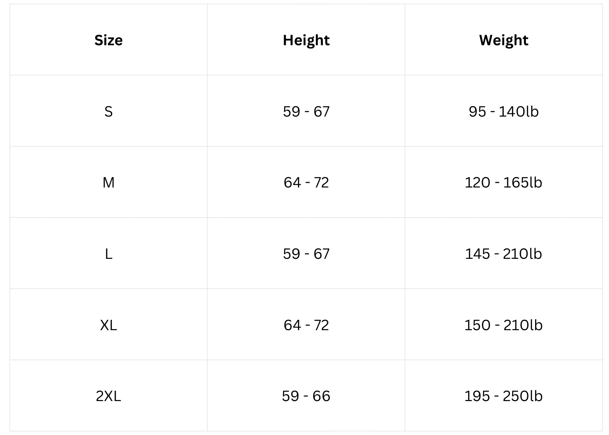Click the 195 - 250lb weight cell
The height and width of the screenshot is (435, 609).
coord(504,396)
